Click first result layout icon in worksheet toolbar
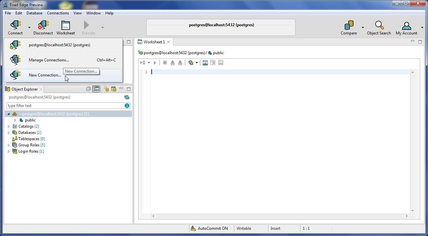 (205, 63)
